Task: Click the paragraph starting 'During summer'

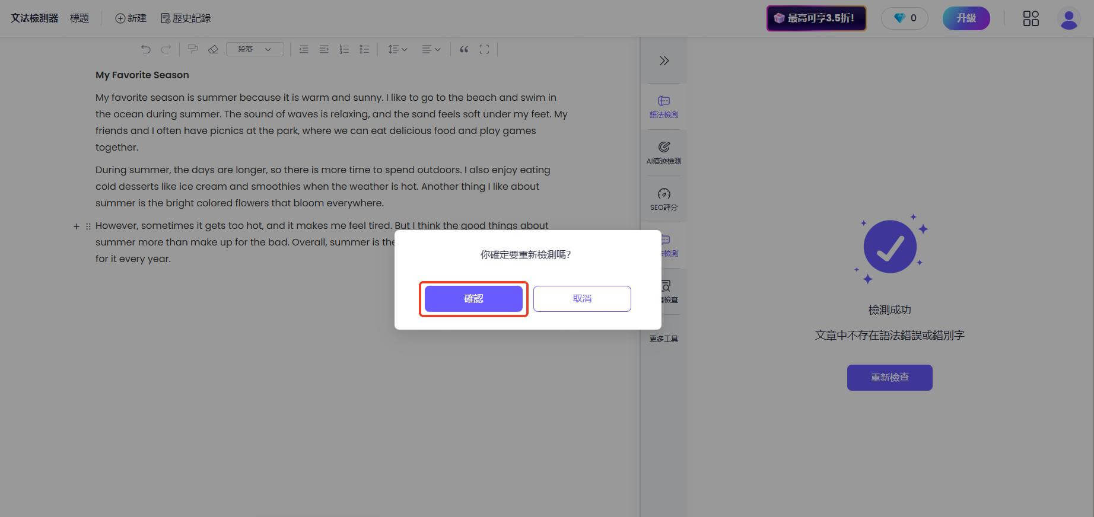Action: pos(323,186)
